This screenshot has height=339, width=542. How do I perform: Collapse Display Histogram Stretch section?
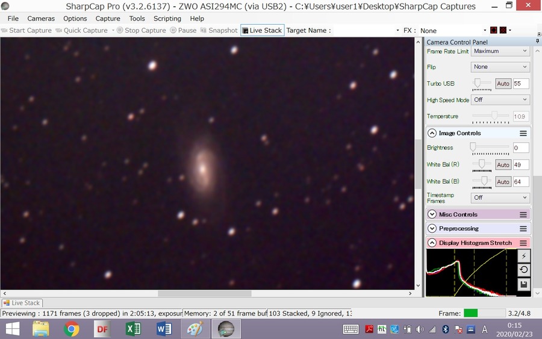(x=432, y=243)
